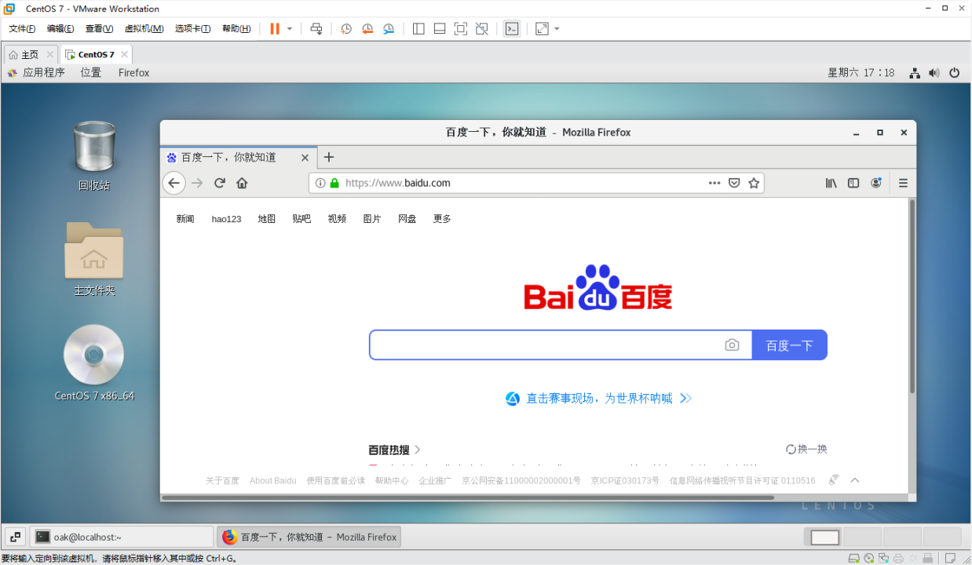Open the Firefox application menu in the top panel
This screenshot has height=565, width=972.
click(133, 72)
